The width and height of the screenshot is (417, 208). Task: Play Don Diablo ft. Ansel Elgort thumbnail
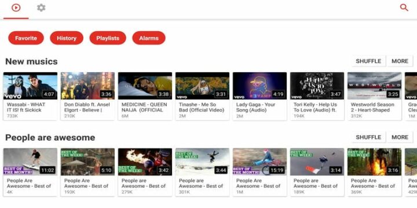87,86
